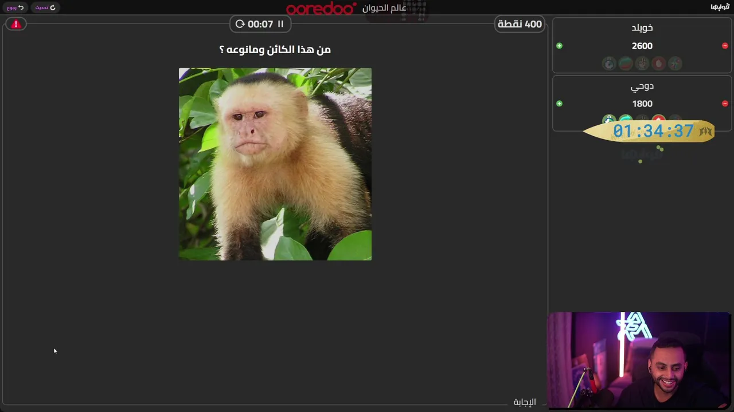Click the 00:07 timer readout

[260, 24]
